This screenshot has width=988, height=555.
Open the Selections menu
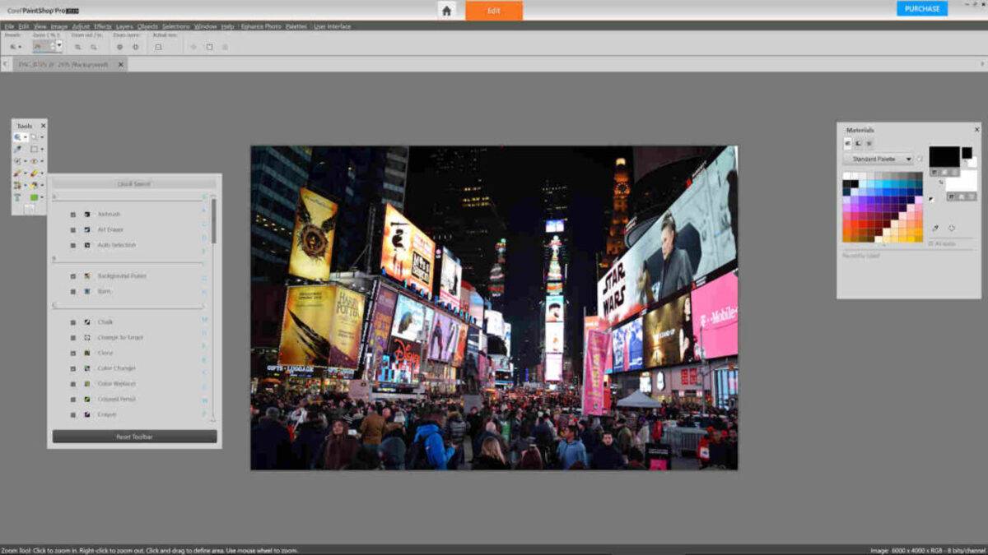175,26
